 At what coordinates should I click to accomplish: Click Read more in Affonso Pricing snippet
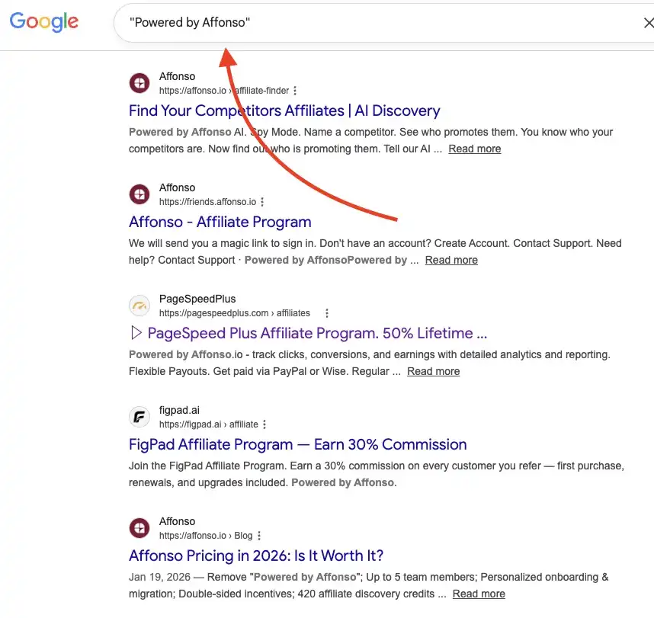click(479, 594)
